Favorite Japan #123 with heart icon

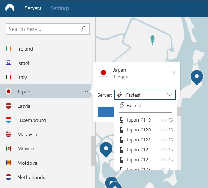[171, 160]
